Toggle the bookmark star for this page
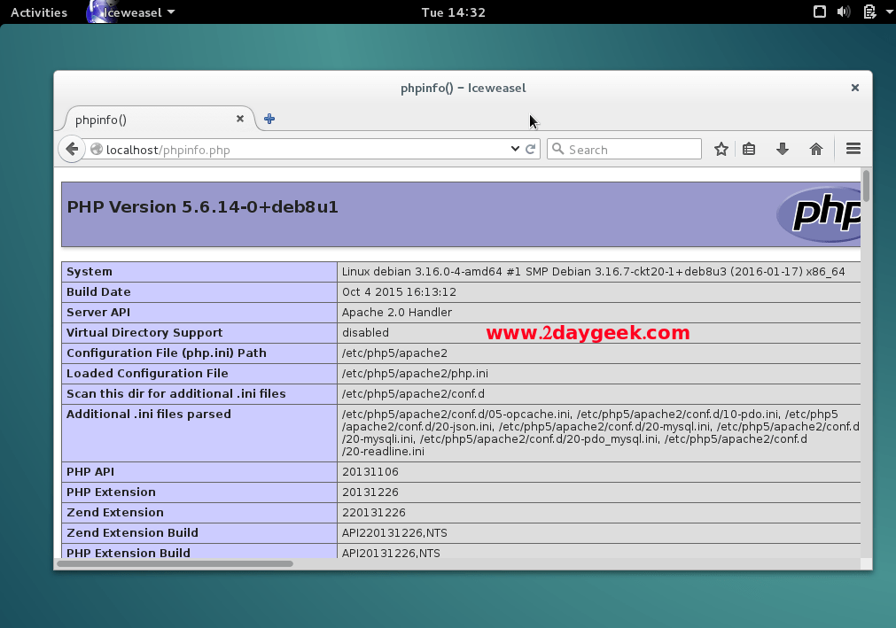This screenshot has width=896, height=628. (x=721, y=149)
